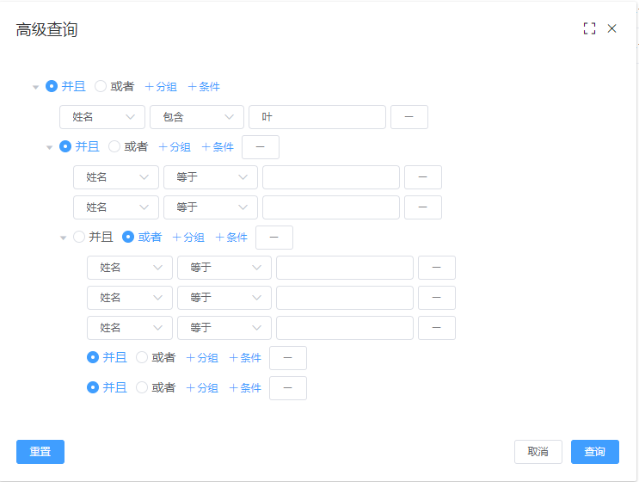Remove the group that has 或者 selected

click(273, 238)
